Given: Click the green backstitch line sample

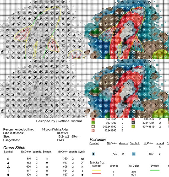Looking at the screenshot, I should (x=155, y=170).
